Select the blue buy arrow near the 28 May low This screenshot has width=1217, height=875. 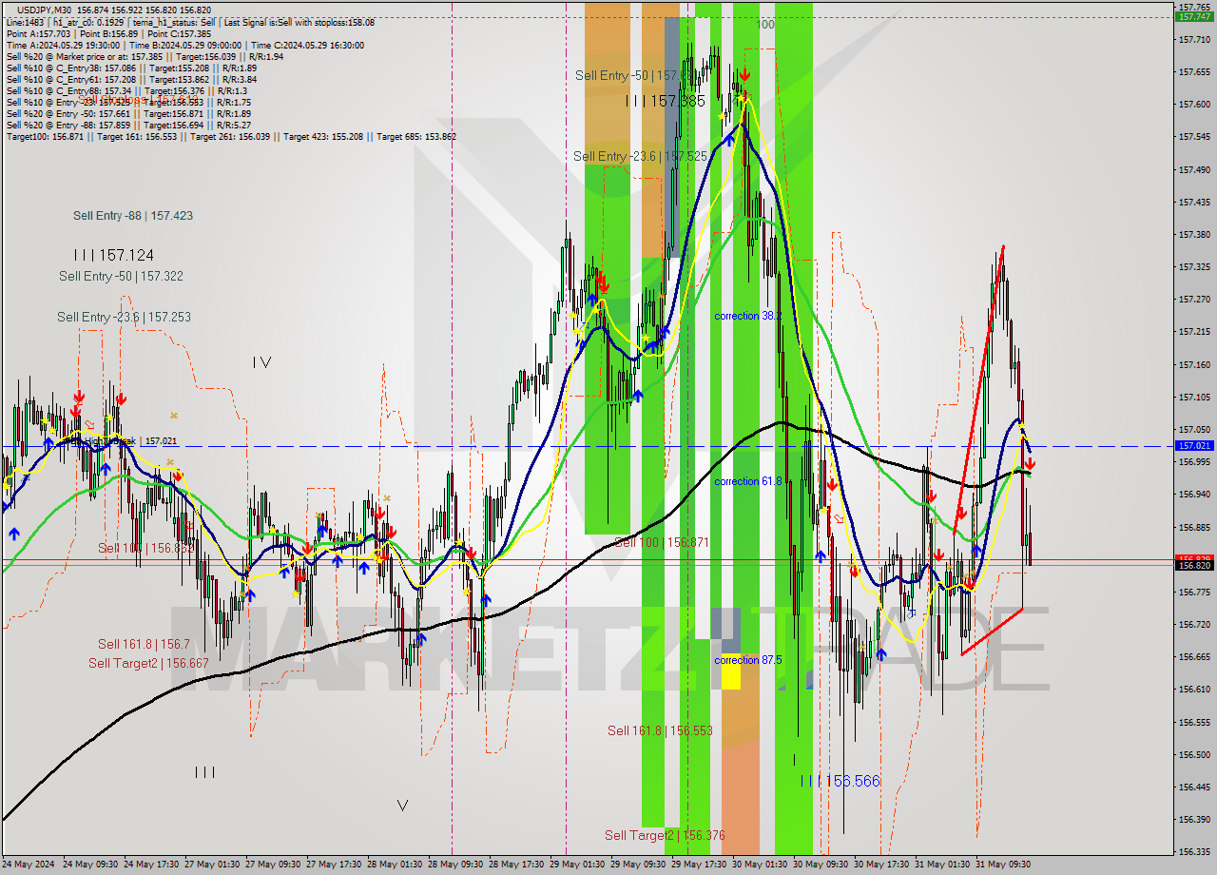coord(422,639)
